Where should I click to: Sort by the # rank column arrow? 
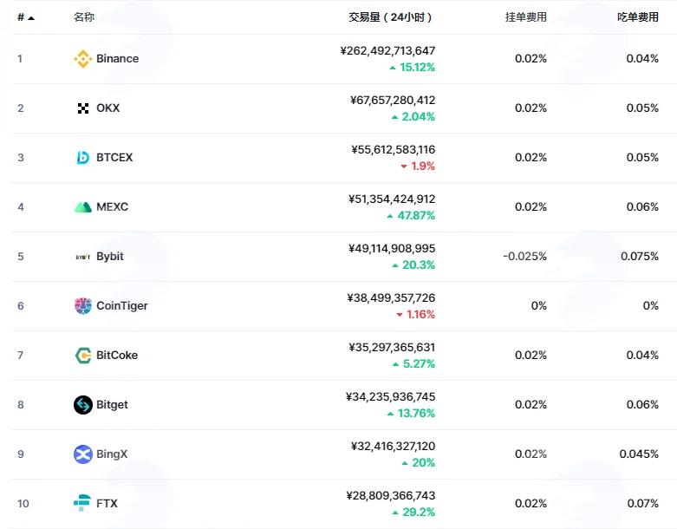point(31,17)
